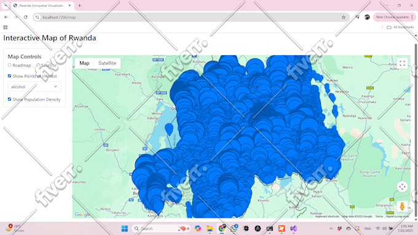
Task: Click the New Chrome available button
Action: tap(392, 17)
